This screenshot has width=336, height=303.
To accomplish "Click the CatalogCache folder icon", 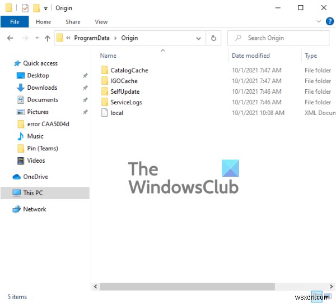I will click(x=105, y=70).
